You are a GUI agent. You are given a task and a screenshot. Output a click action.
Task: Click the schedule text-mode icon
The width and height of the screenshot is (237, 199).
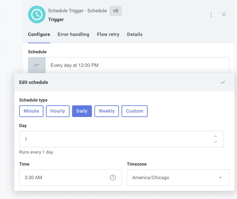coord(37,65)
